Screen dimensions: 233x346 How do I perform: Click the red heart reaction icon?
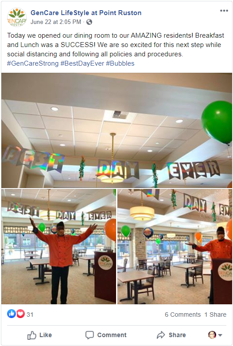(20, 314)
